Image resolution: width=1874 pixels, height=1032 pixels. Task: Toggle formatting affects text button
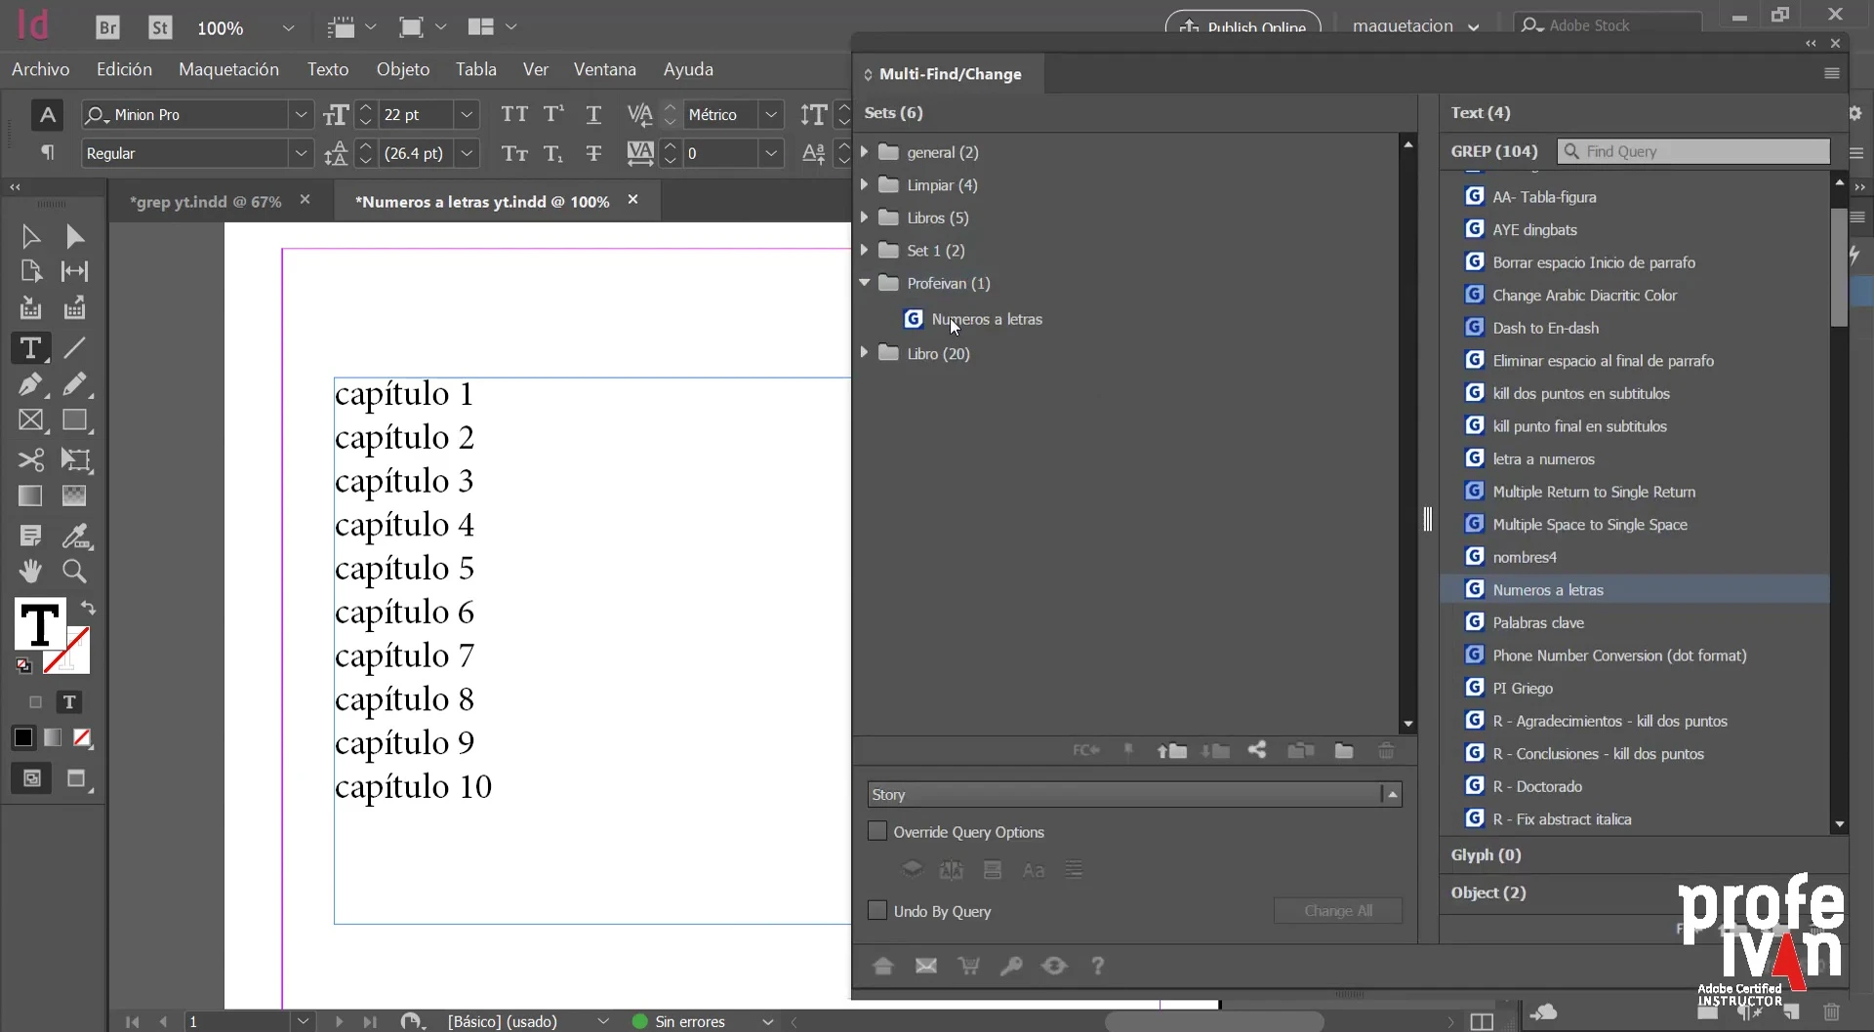click(68, 702)
